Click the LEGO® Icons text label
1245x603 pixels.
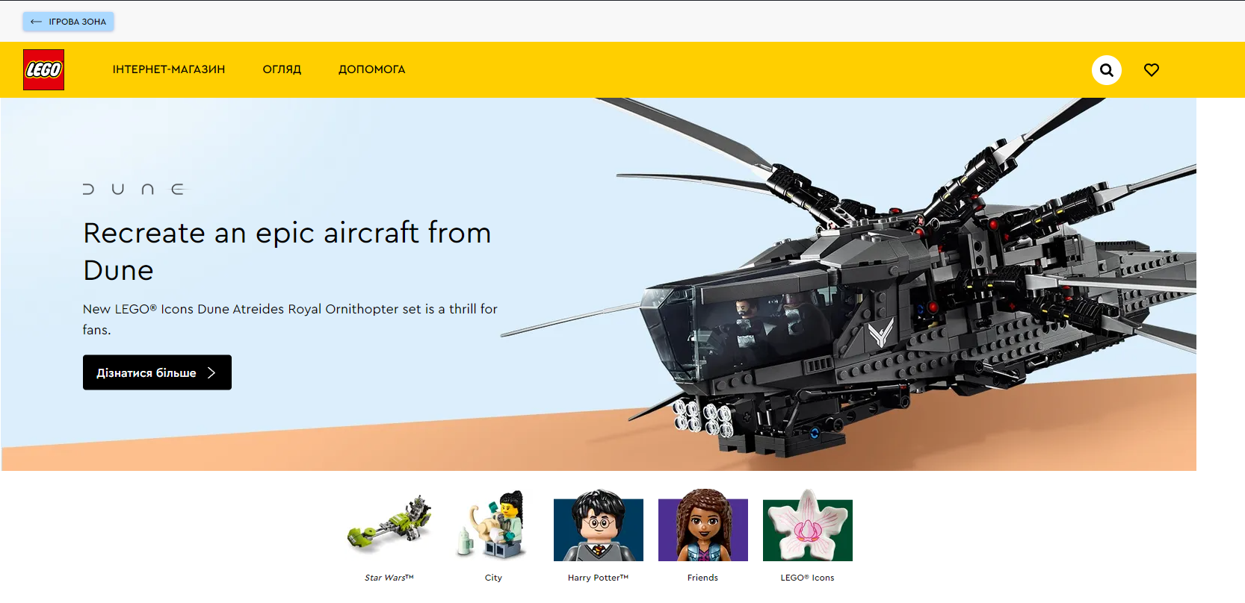[807, 578]
